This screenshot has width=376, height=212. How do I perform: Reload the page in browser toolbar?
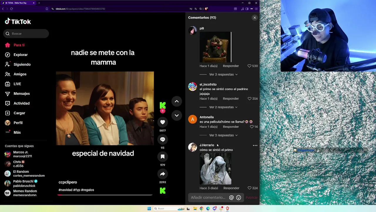[x=11, y=9]
